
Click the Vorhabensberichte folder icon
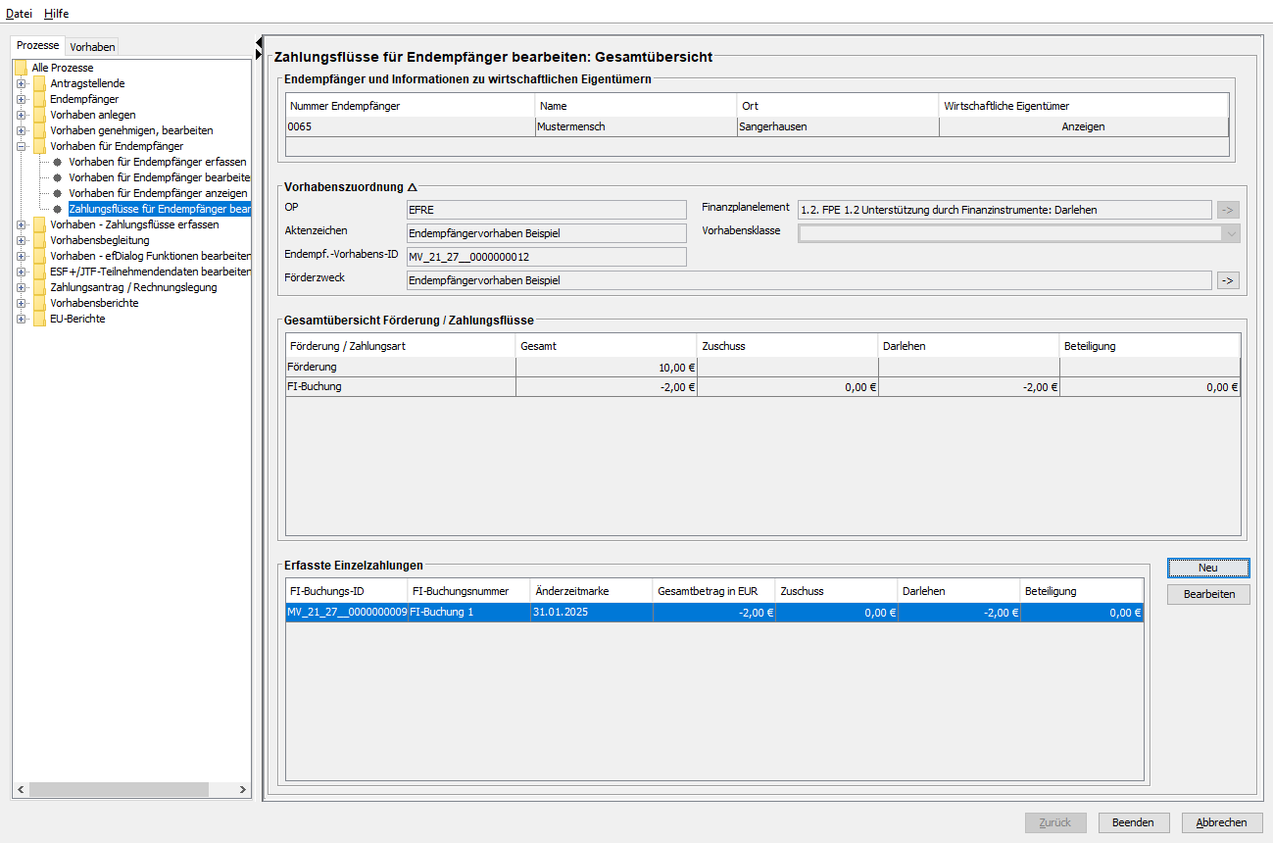39,303
